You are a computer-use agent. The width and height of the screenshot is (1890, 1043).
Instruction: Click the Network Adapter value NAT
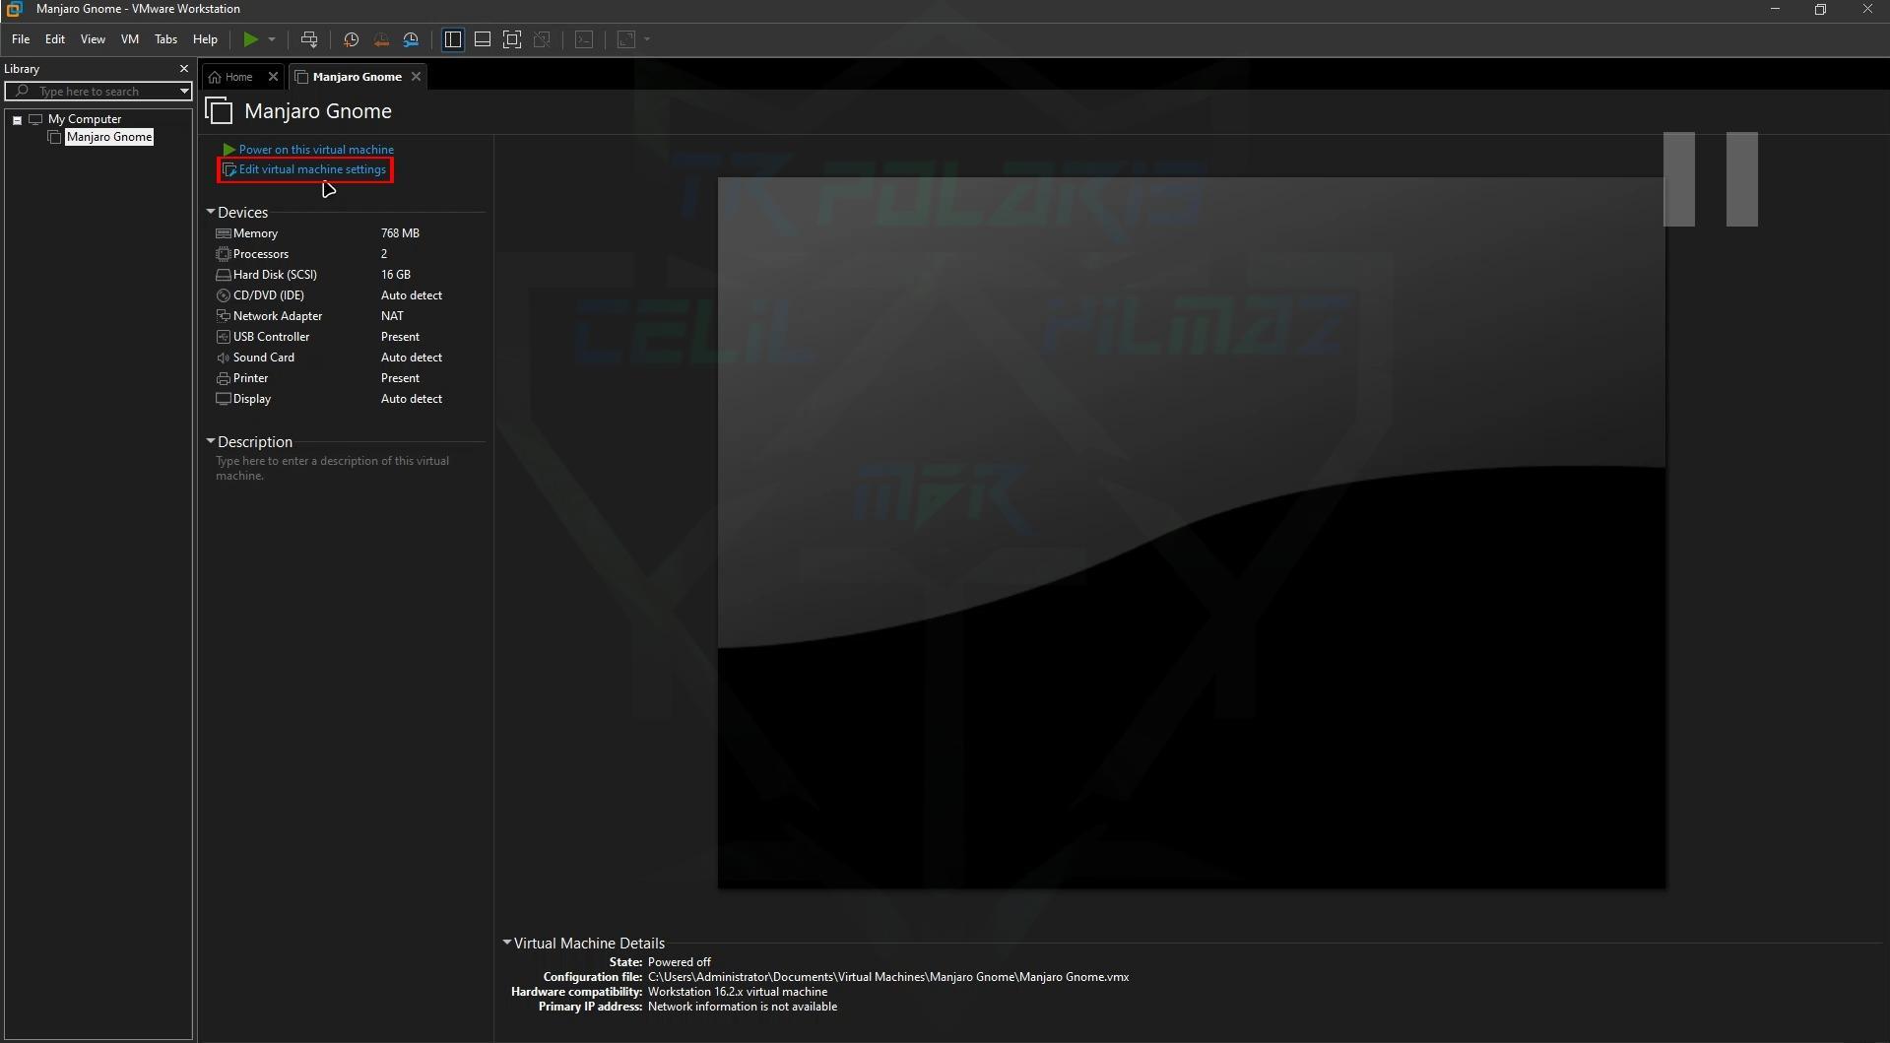392,316
